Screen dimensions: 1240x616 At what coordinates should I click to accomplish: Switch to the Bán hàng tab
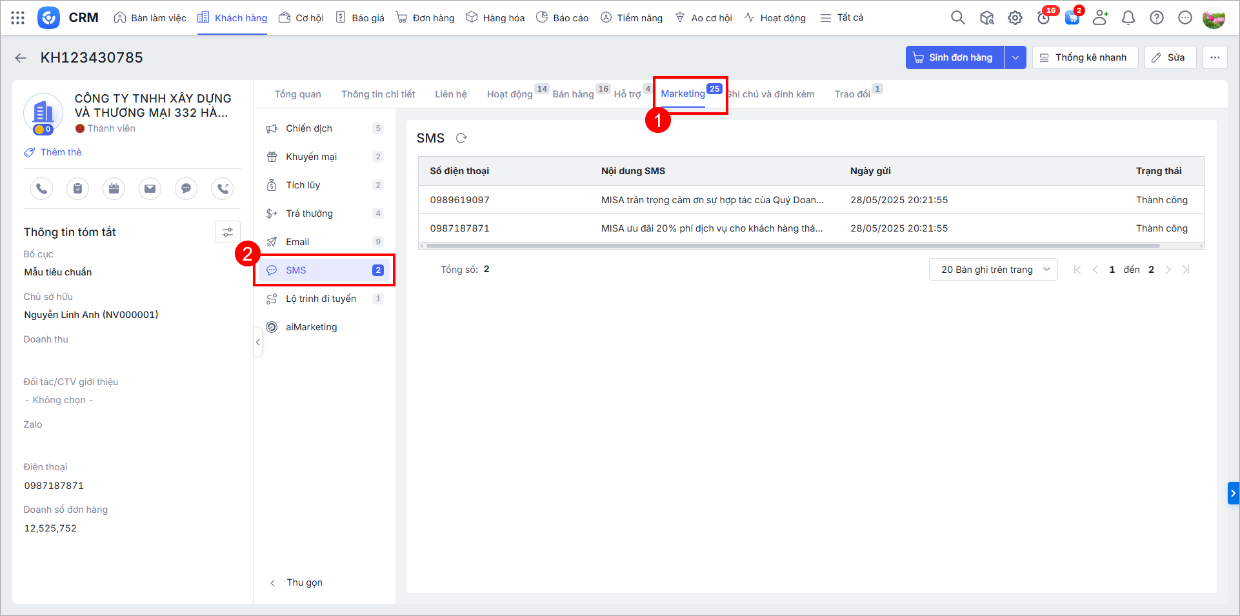[573, 94]
